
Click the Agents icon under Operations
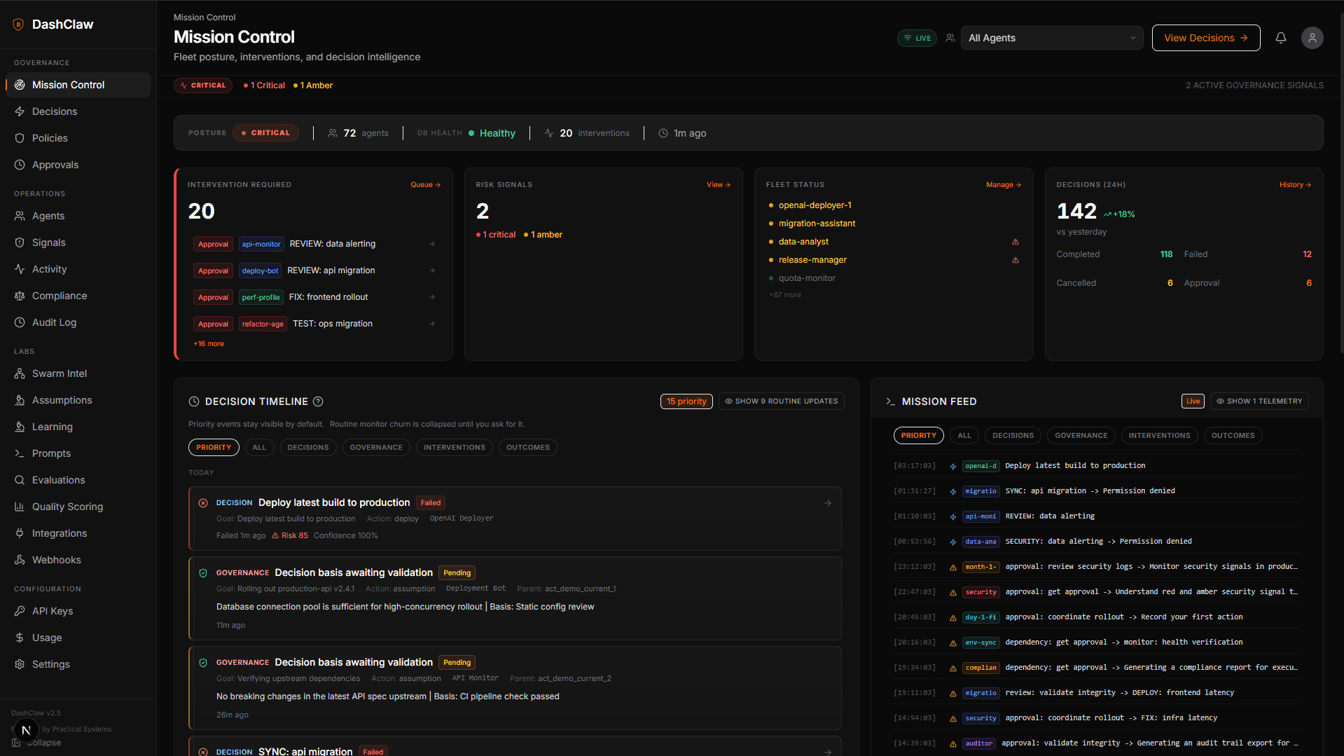[20, 216]
